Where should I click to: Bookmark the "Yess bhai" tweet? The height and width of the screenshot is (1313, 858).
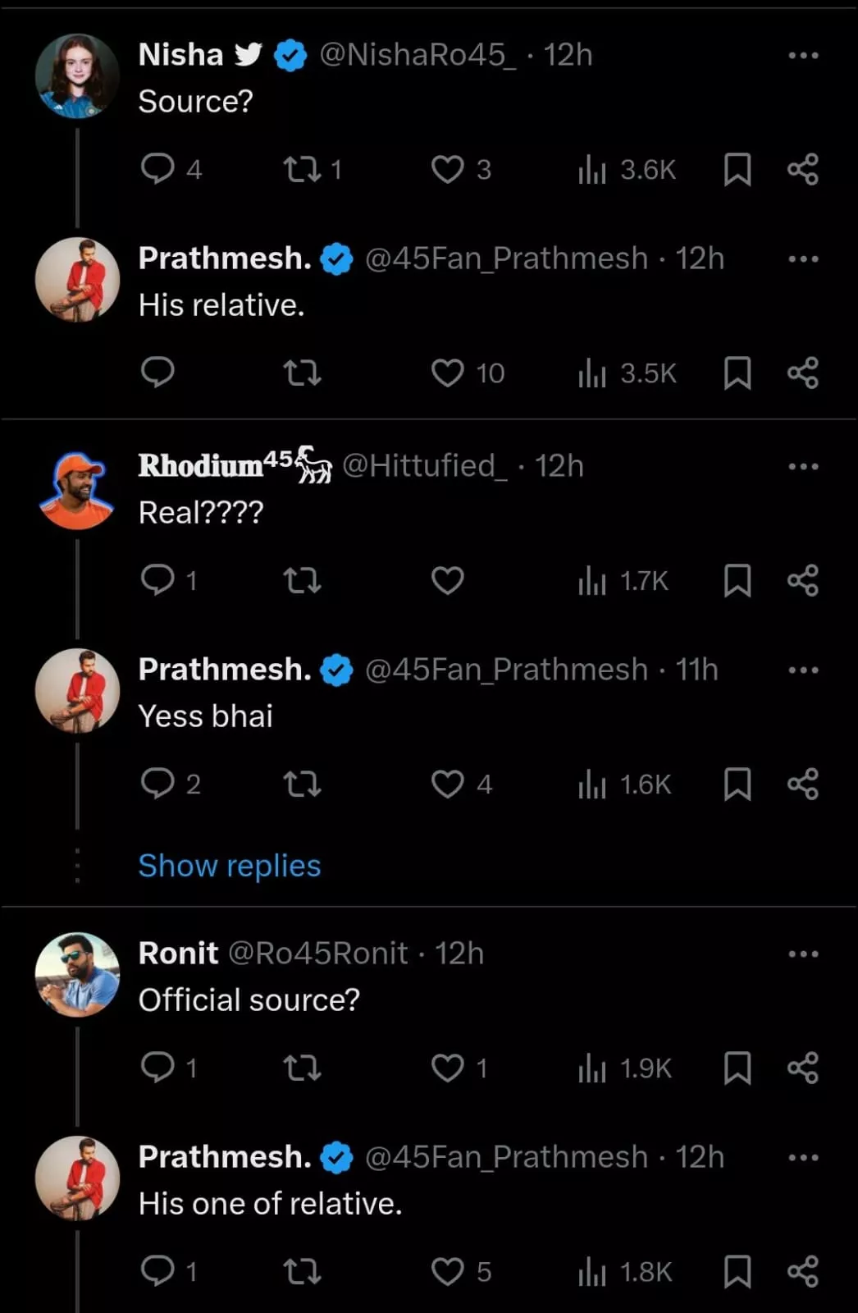[x=737, y=784]
